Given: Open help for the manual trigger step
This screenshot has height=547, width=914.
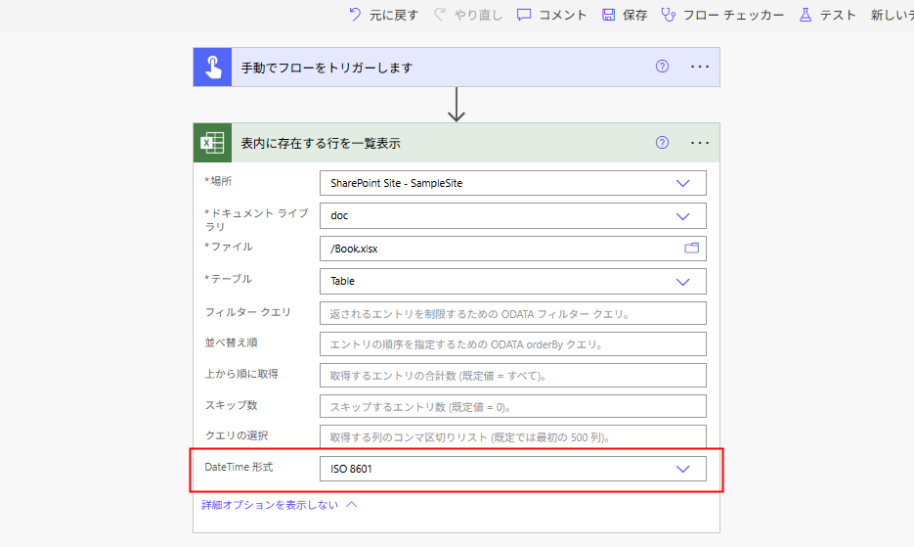Looking at the screenshot, I should [x=662, y=68].
